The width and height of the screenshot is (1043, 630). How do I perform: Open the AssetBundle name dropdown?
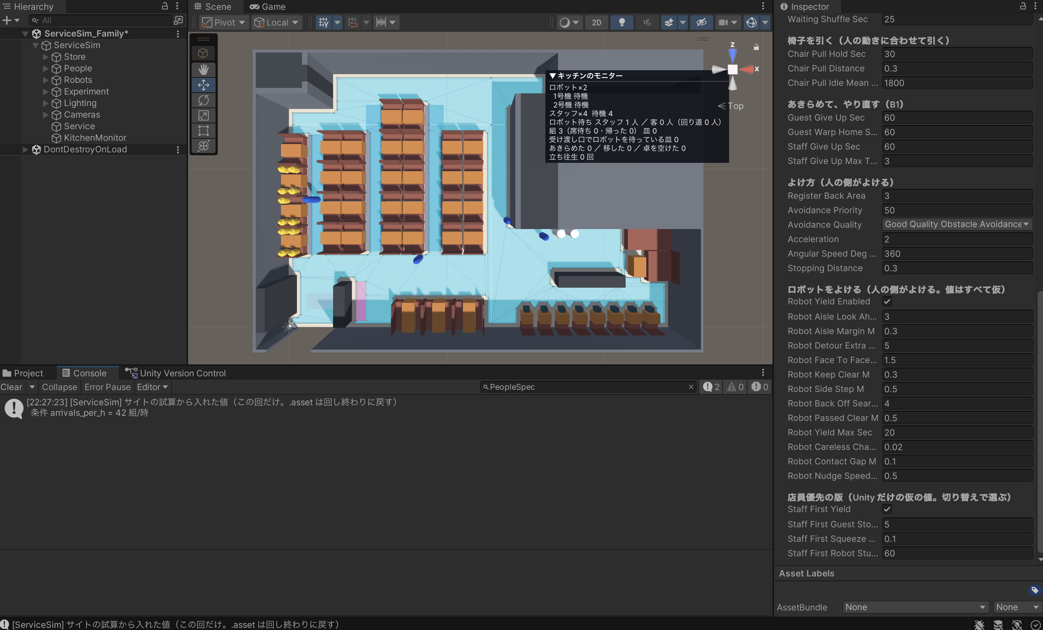pyautogui.click(x=915, y=607)
